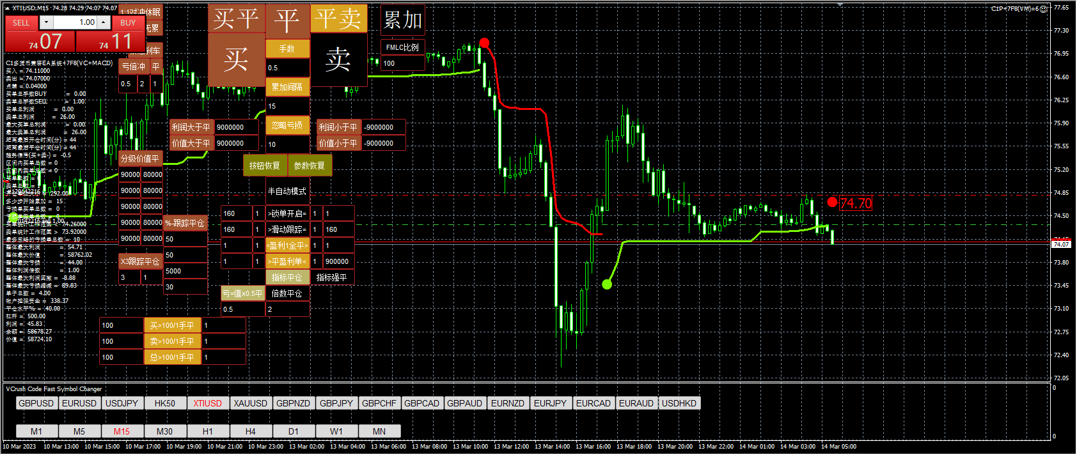Toggle the 忽略亏损 button

287,125
